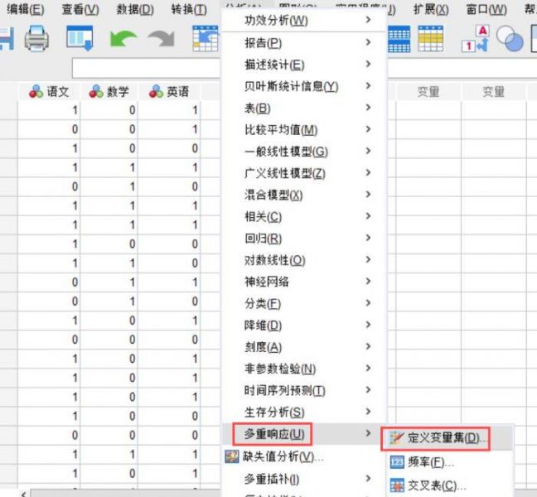Open the 窗口(W) menu

(x=486, y=9)
